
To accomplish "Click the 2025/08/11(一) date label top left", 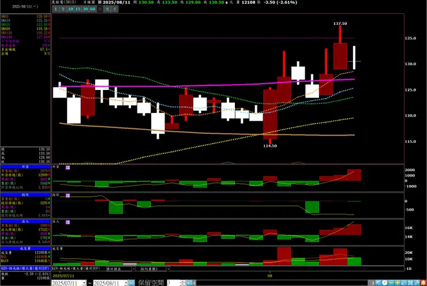I will (x=25, y=6).
